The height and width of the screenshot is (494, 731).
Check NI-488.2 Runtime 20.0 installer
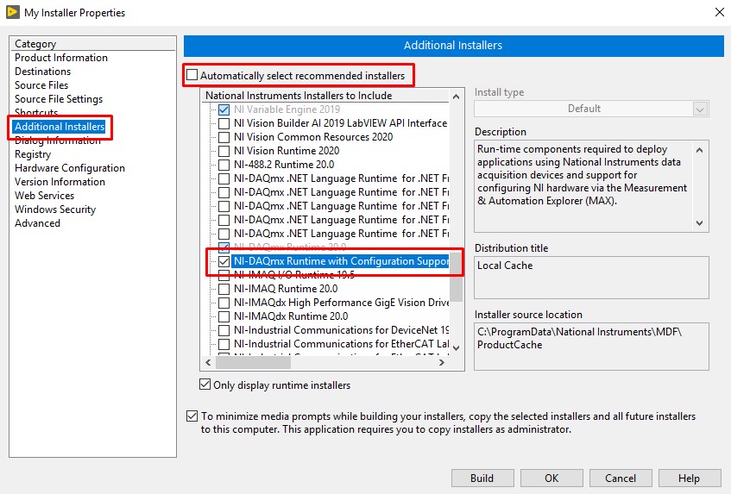click(224, 165)
